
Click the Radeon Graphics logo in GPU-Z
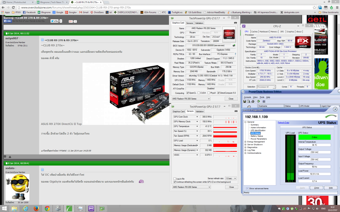[x=229, y=34]
